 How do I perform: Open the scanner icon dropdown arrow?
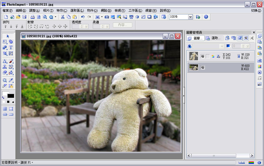[x=102, y=17]
